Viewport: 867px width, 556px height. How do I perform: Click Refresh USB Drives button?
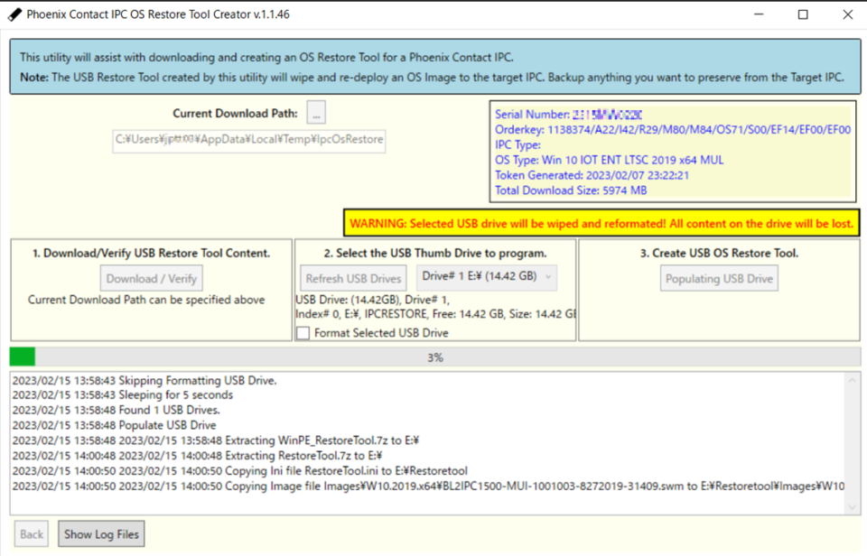(353, 279)
